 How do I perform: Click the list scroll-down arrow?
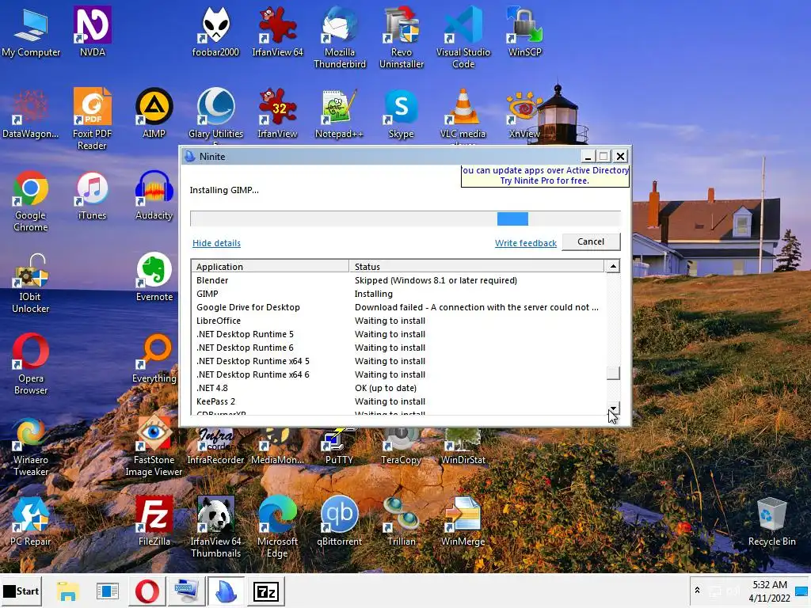click(x=613, y=408)
